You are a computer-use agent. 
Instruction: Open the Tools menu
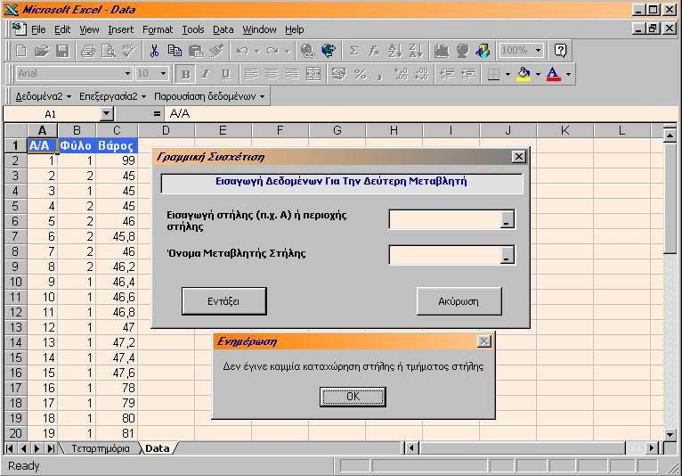[192, 29]
